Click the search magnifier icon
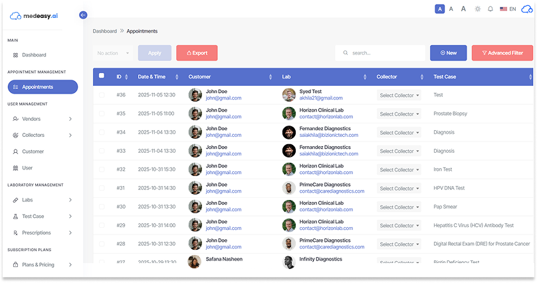Screen dimensions: 537x283 (345, 52)
